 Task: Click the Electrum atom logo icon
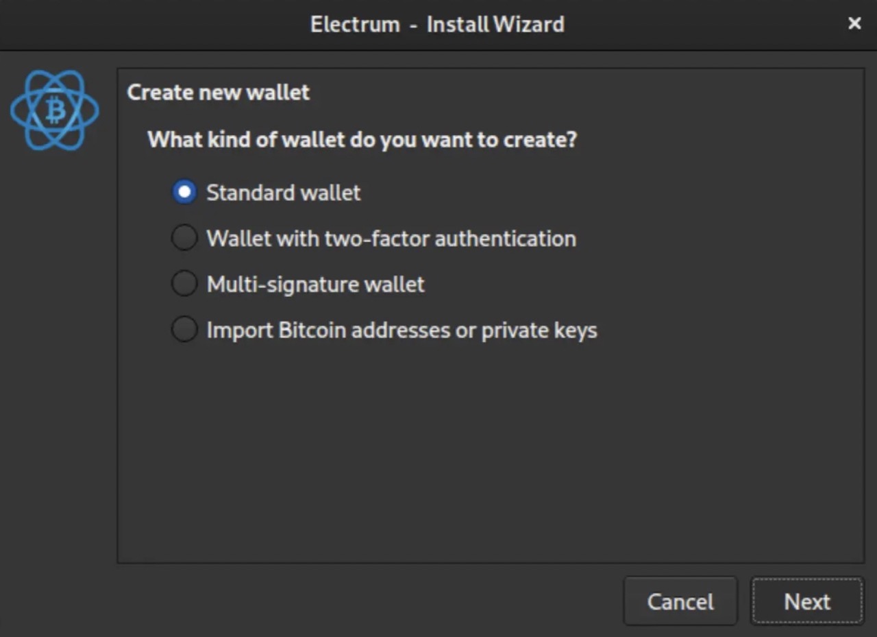tap(54, 109)
